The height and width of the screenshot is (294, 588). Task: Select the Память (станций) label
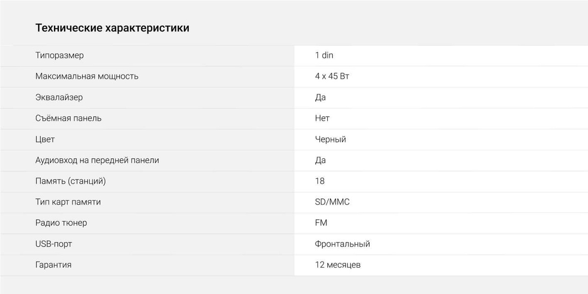(71, 181)
